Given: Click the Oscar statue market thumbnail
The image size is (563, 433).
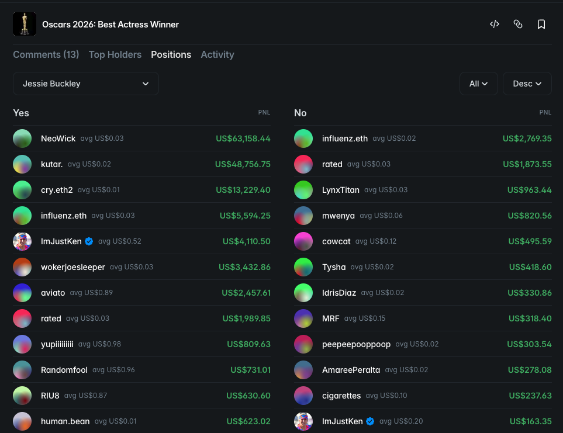Looking at the screenshot, I should coord(25,24).
